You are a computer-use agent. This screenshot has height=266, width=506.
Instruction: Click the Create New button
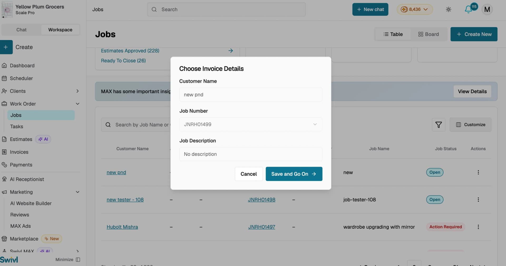click(x=474, y=34)
